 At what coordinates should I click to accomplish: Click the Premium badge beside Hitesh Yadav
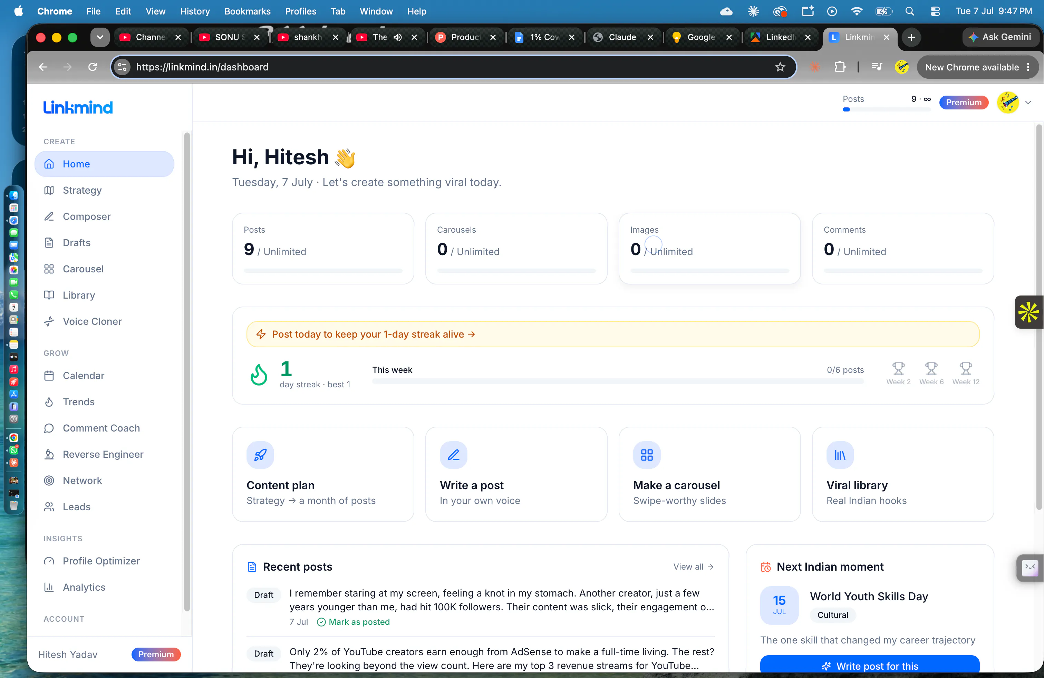156,654
